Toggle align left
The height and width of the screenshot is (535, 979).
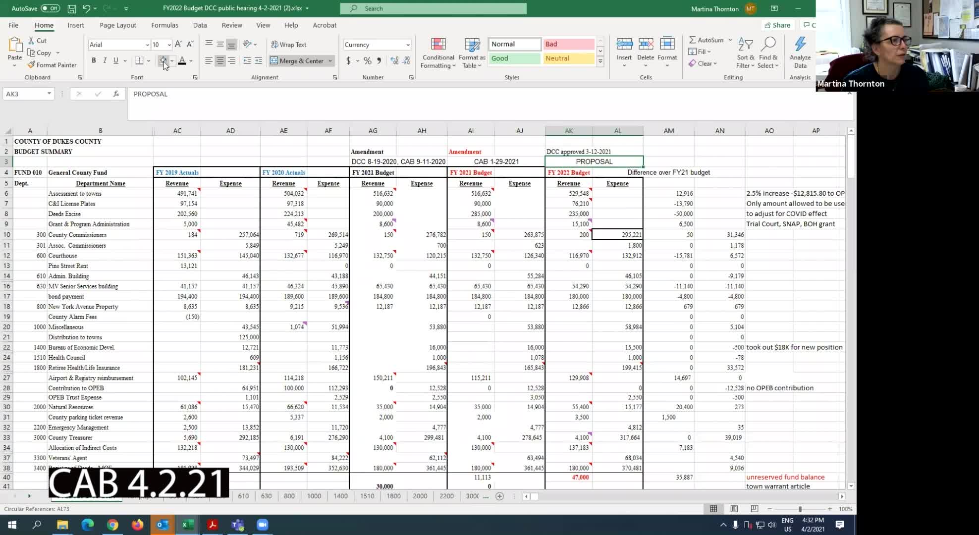pos(209,60)
